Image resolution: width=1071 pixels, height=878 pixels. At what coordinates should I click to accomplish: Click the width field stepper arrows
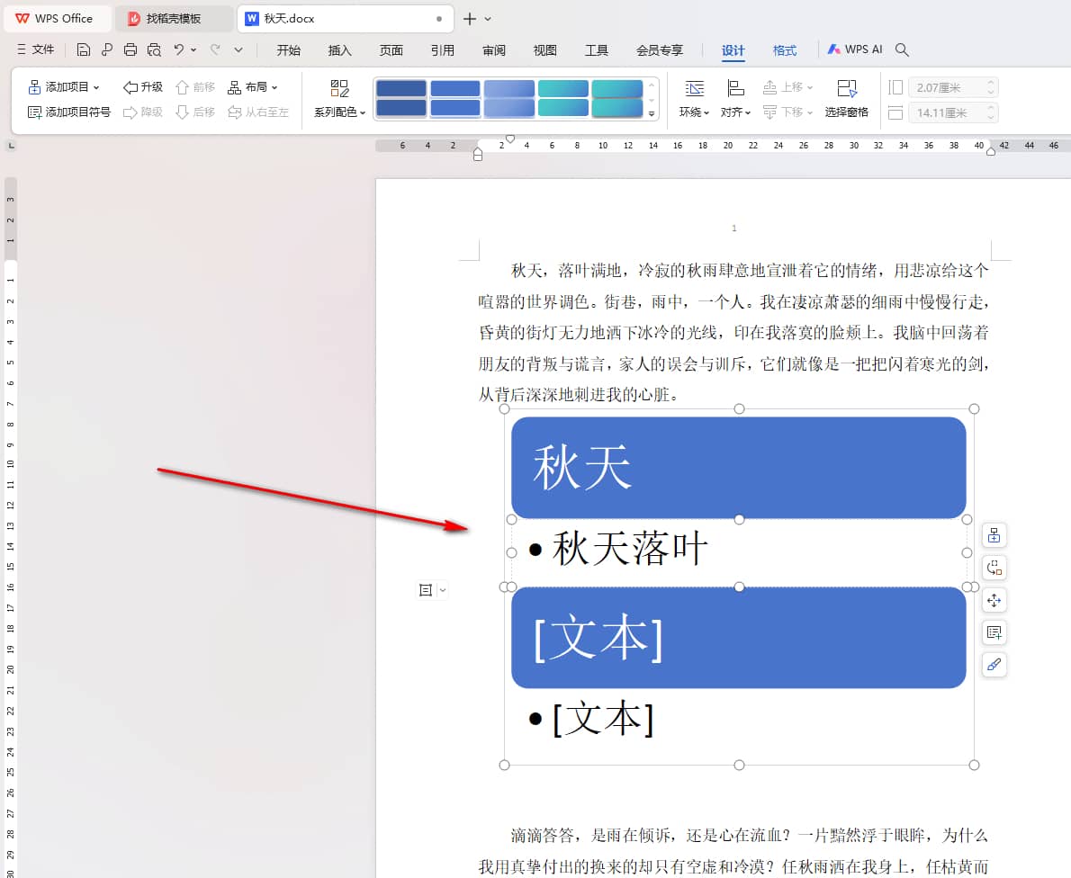[991, 112]
